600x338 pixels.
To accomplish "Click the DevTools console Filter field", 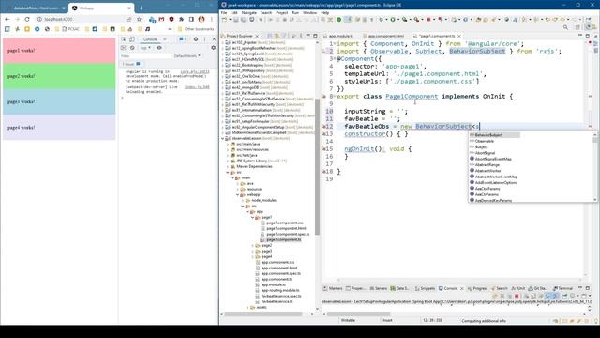I will point(145,56).
